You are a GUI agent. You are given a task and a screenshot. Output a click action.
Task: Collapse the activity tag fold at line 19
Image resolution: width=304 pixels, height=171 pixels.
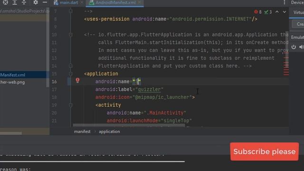(71, 105)
